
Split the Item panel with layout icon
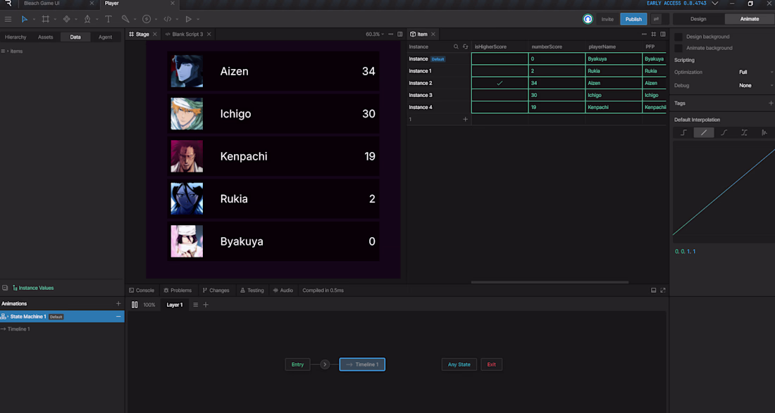[x=663, y=34]
